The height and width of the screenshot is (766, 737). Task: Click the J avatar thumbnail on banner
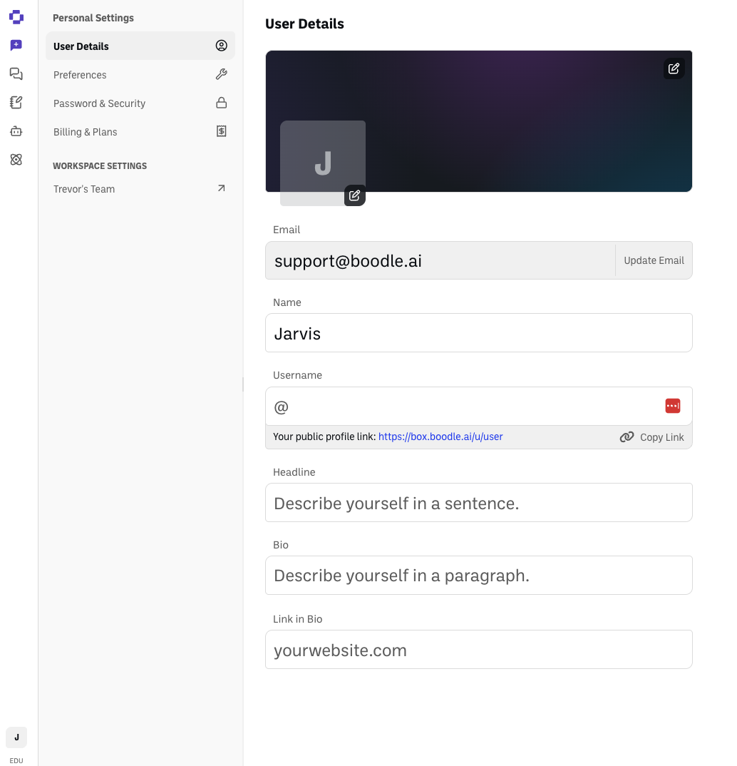323,163
